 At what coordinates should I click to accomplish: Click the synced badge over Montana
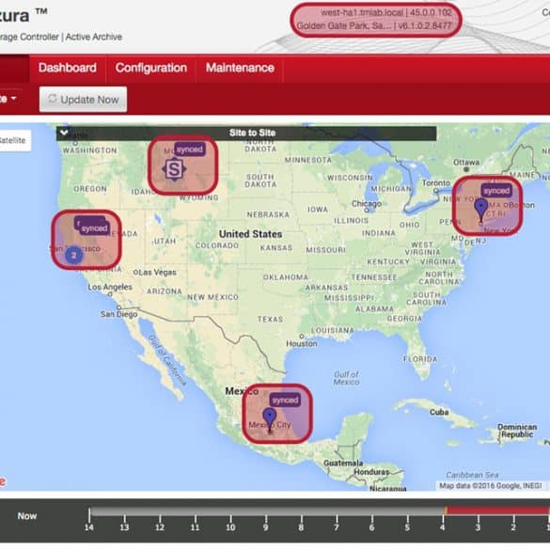(x=190, y=149)
